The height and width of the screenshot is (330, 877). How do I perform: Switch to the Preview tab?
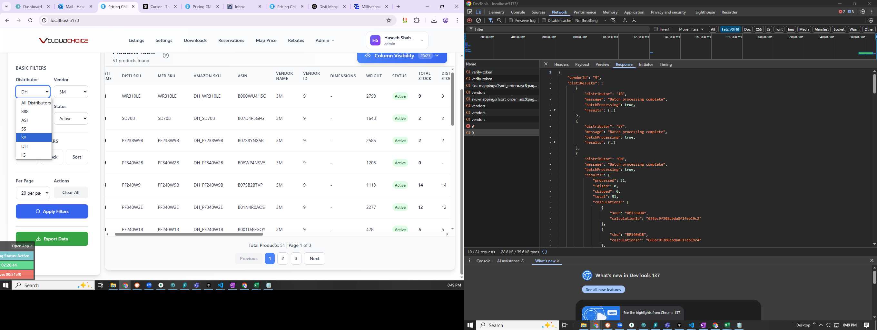tap(602, 64)
